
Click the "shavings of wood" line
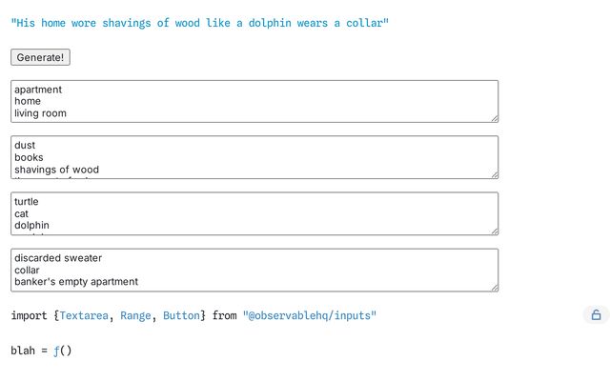(x=56, y=170)
